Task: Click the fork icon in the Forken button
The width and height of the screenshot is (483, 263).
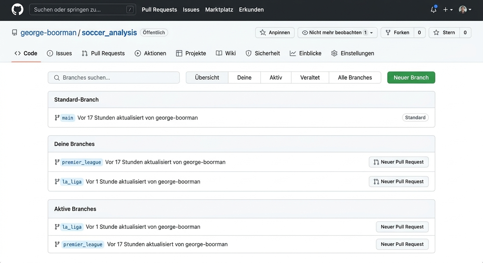Action: (x=388, y=33)
